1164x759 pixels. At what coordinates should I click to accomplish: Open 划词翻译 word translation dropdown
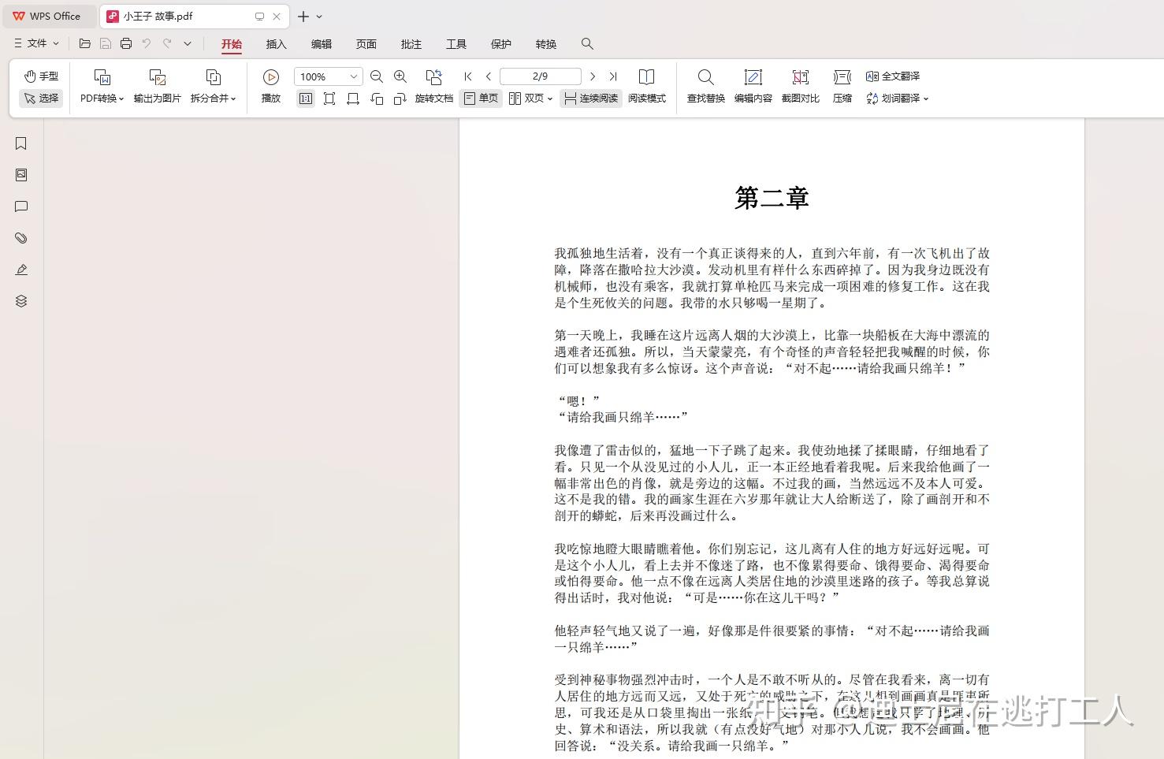(x=897, y=99)
